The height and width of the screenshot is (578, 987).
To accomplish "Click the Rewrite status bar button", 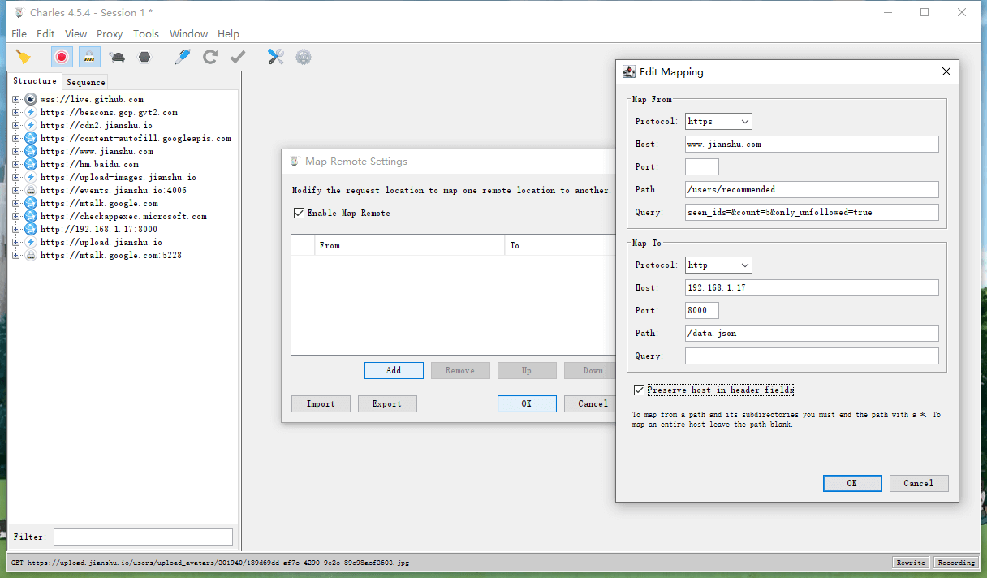I will pos(911,563).
